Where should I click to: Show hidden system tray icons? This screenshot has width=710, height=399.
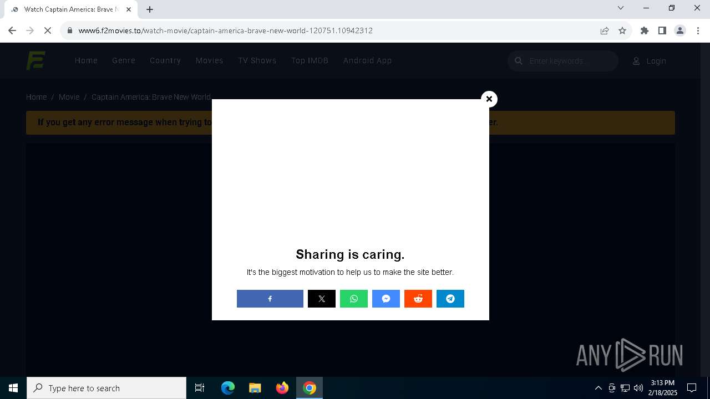[x=599, y=388]
